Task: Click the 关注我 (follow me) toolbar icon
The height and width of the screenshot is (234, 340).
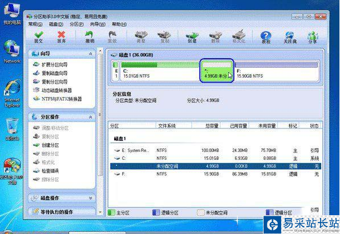Action: pos(290,37)
